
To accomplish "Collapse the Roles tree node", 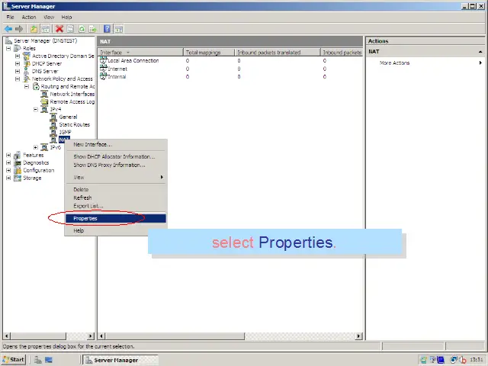I will tap(8, 48).
